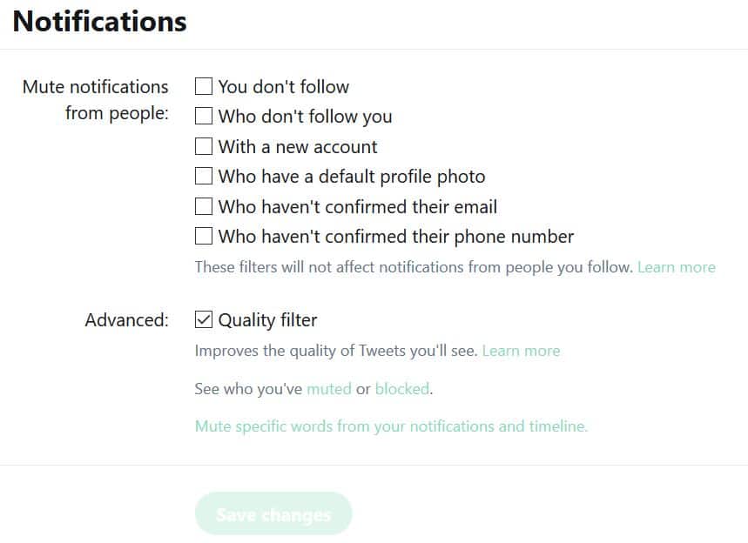748x543 pixels.
Task: Tick the "With a new account" checkbox
Action: tap(204, 146)
